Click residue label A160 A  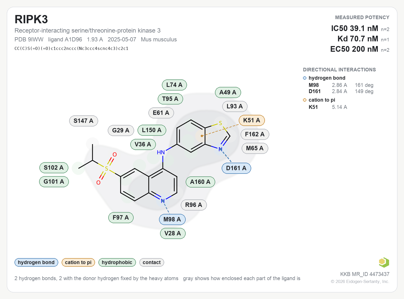tap(200, 182)
